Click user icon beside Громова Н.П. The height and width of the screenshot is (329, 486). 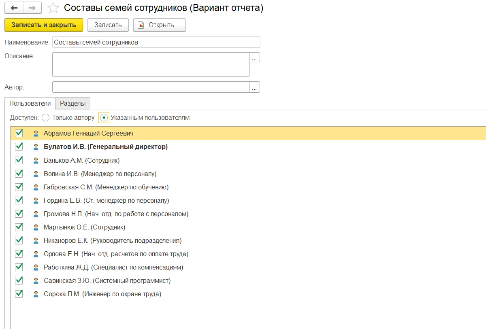36,214
